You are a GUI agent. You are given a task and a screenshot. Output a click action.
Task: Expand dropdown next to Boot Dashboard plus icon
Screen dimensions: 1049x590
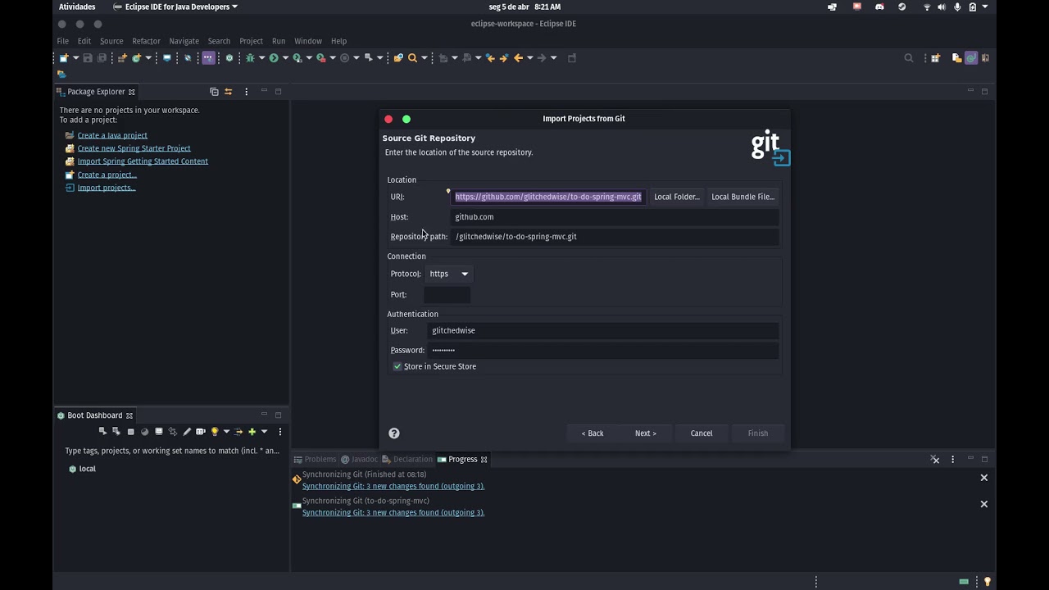[x=264, y=431]
